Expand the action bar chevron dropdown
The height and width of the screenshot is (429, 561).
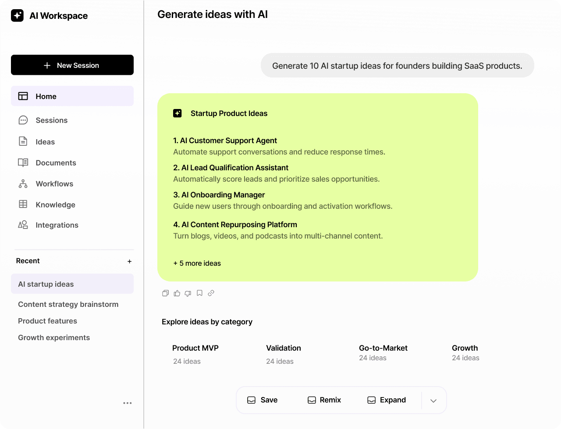coord(433,401)
